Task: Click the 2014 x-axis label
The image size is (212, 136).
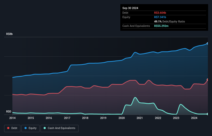Action: [x=12, y=118]
